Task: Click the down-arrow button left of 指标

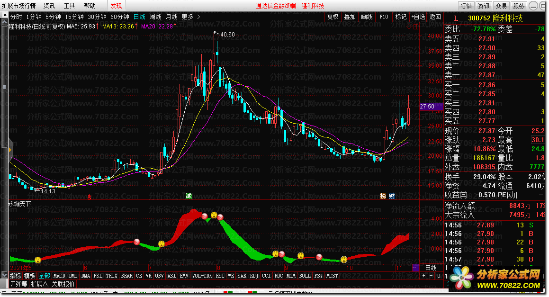Action: (5, 275)
